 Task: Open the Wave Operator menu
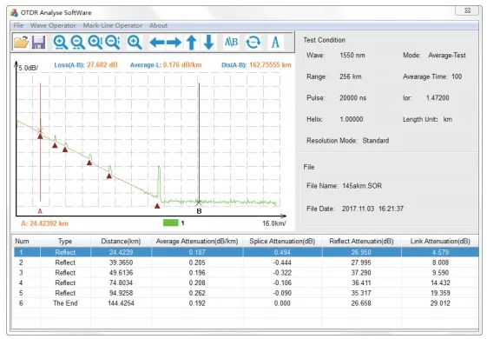coord(53,25)
